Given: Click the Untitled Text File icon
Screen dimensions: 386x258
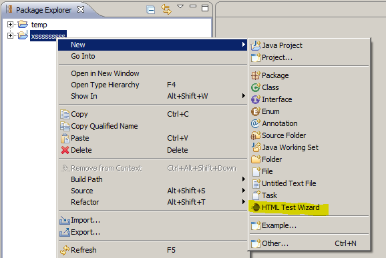Looking at the screenshot, I should coord(256,183).
